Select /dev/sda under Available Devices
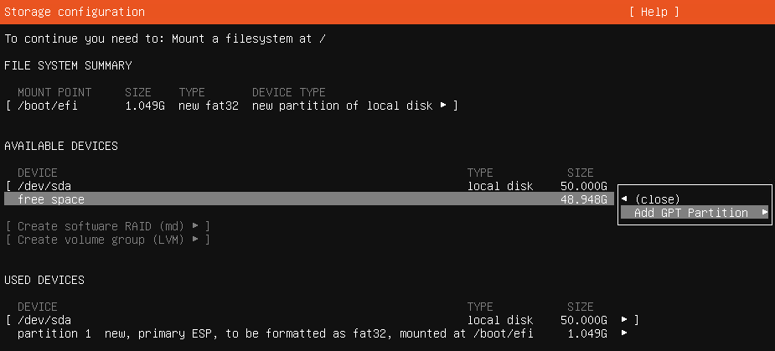Screen dimensions: 775x351 44,186
